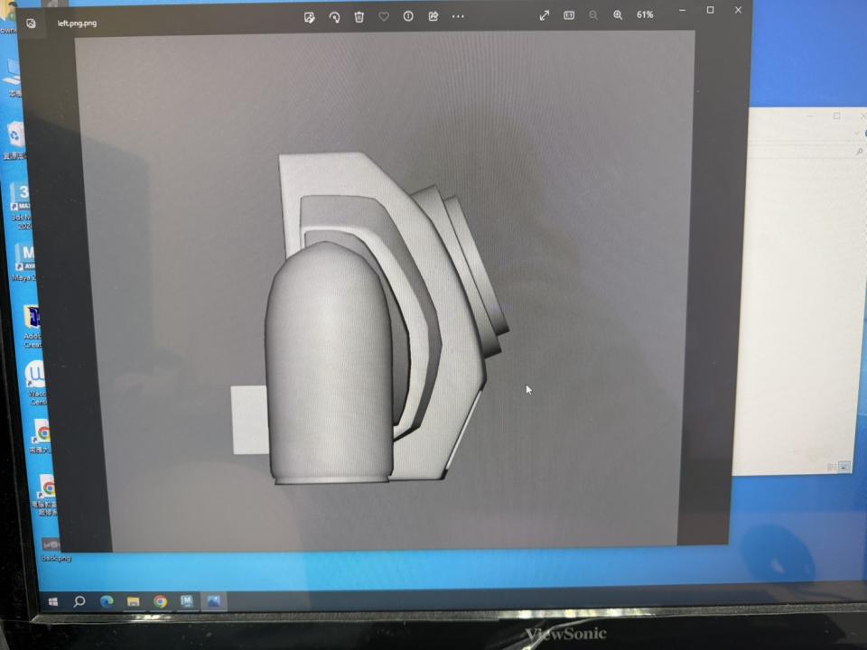867x650 pixels.
Task: Zoom out of the image
Action: click(594, 15)
